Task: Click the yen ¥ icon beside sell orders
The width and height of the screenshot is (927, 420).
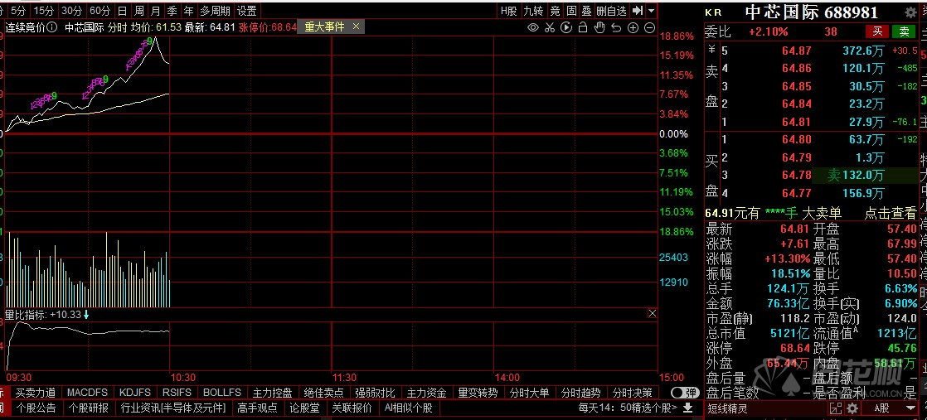Action: pos(711,51)
